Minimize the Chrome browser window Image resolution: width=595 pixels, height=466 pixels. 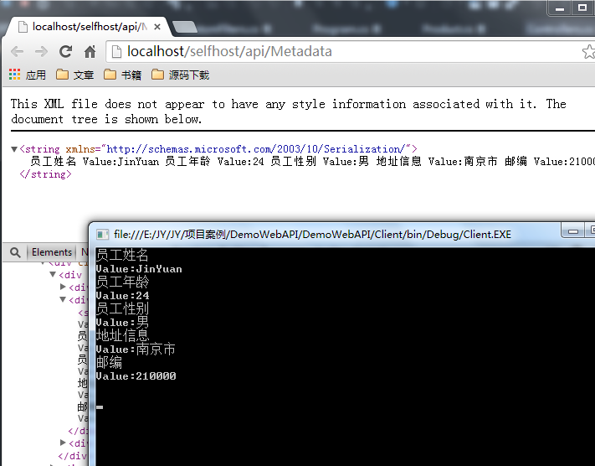point(560,8)
